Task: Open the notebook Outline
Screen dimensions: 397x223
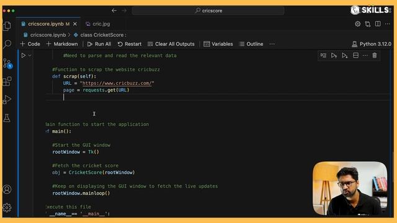Action: [x=251, y=44]
